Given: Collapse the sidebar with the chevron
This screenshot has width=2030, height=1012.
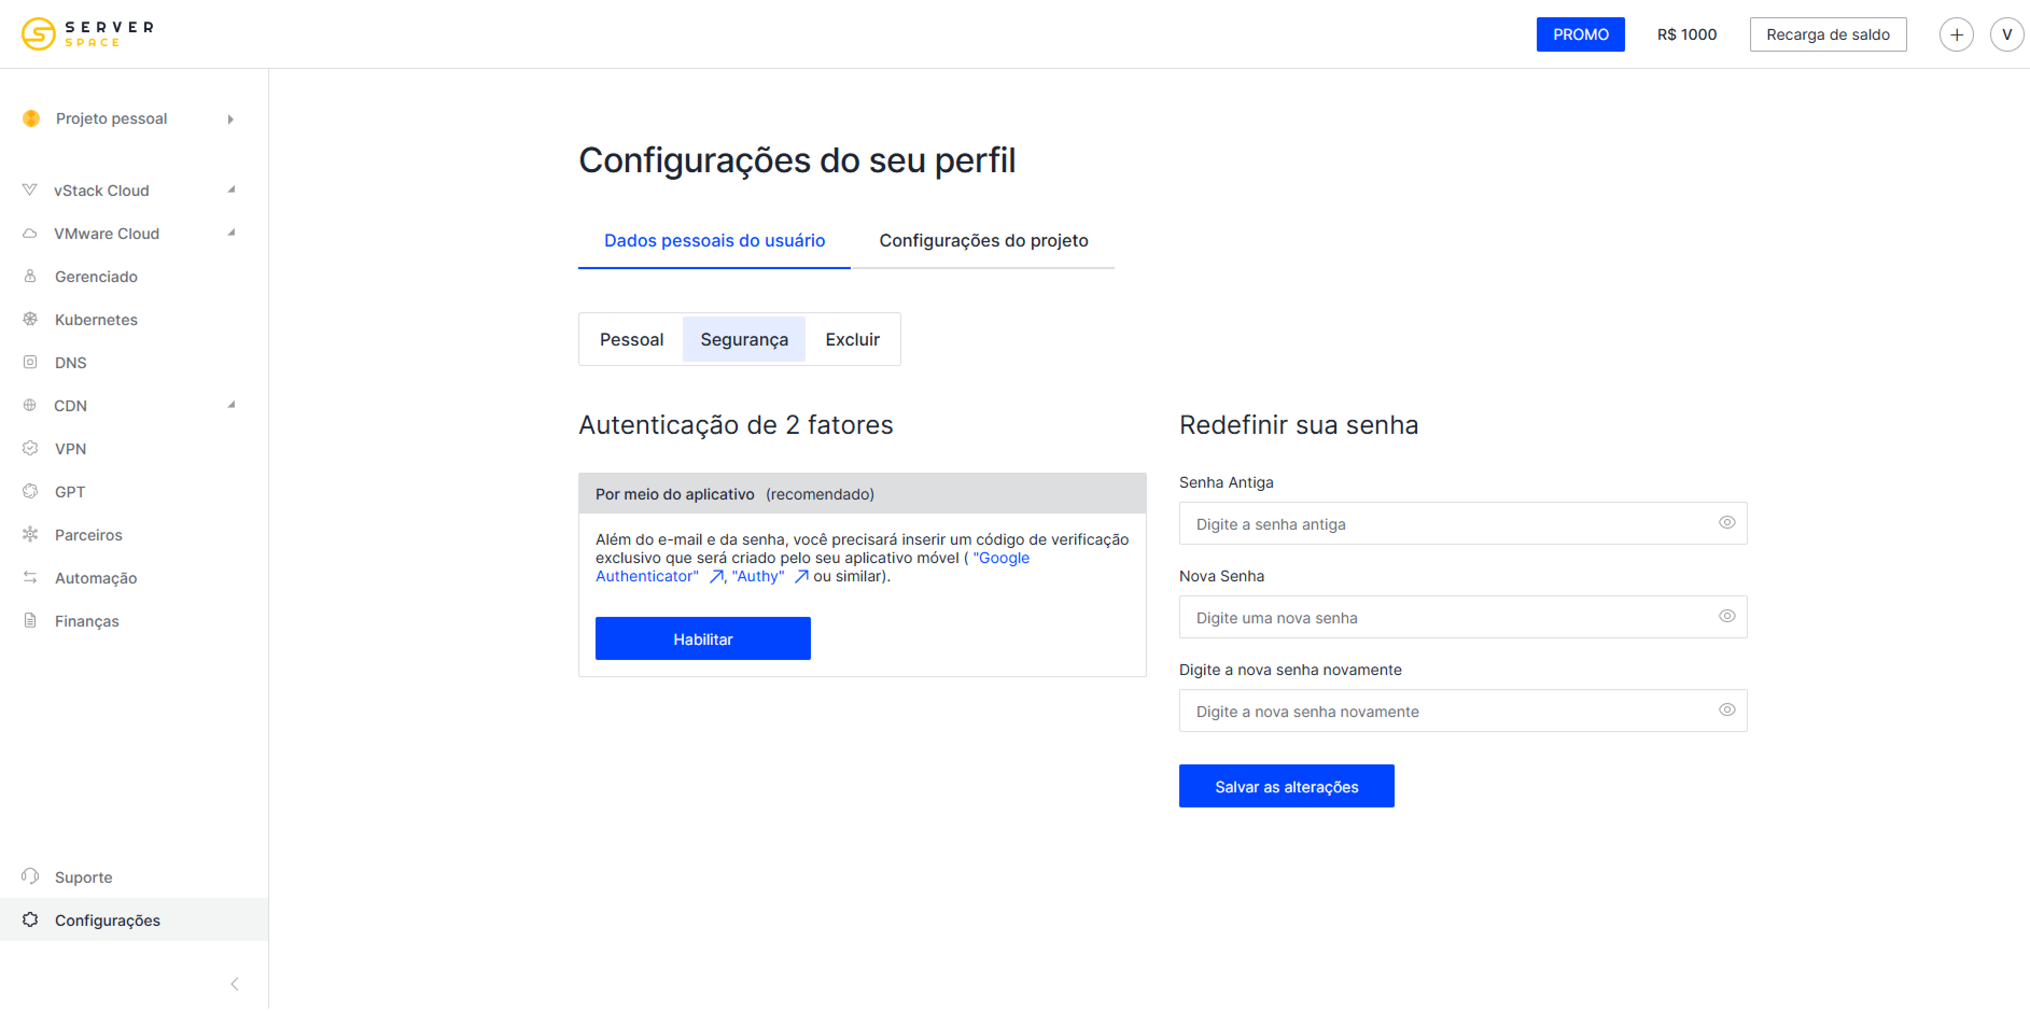Looking at the screenshot, I should click(234, 983).
